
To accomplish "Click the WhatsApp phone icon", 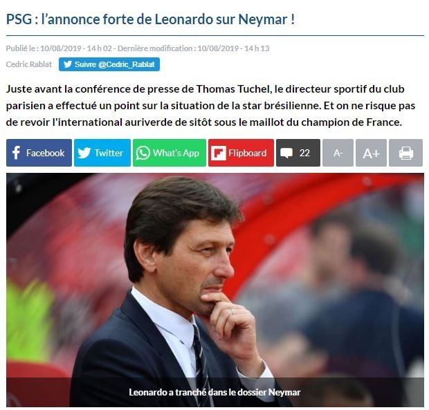I will tap(143, 153).
